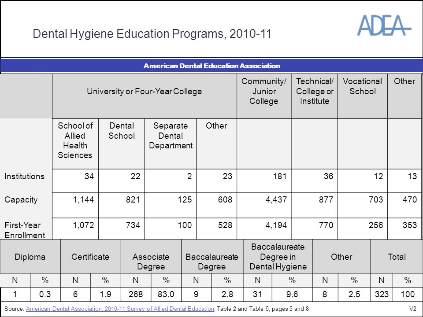Open the American Dental Association survey source link
The height and width of the screenshot is (317, 423).
[120, 309]
